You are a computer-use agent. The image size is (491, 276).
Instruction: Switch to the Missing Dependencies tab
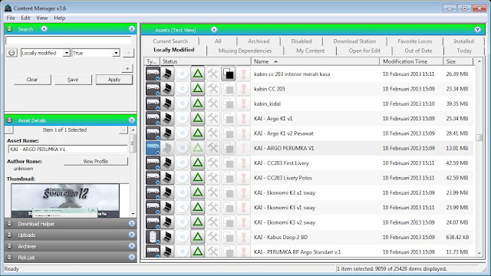click(245, 51)
